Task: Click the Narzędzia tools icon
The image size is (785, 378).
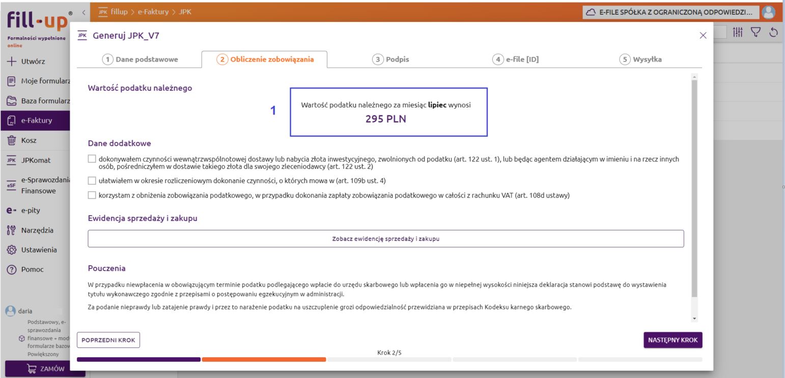Action: tap(11, 230)
